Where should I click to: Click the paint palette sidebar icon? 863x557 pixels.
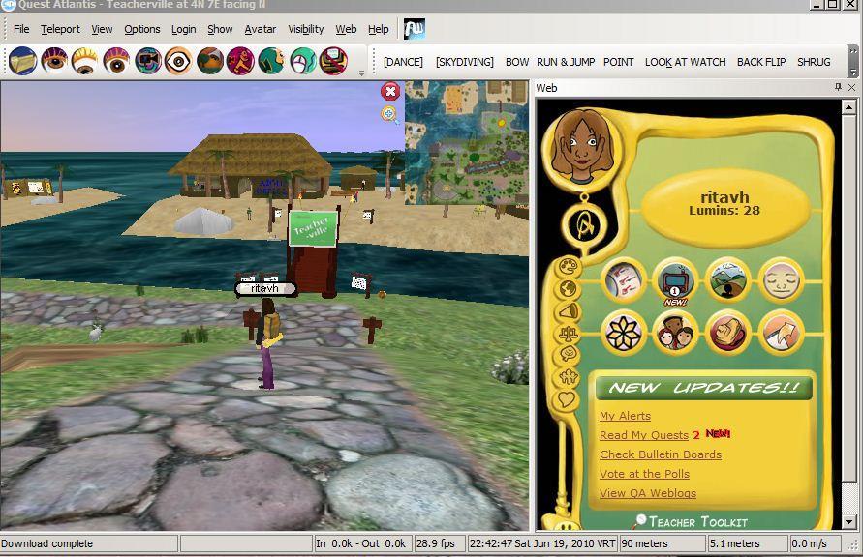[568, 268]
